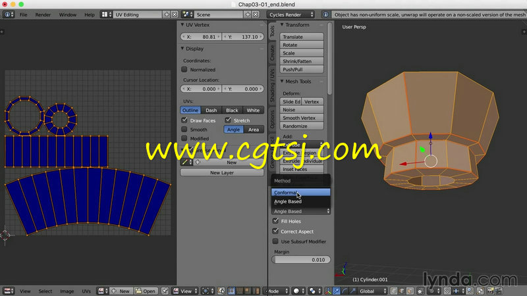Image resolution: width=527 pixels, height=296 pixels.
Task: Open the viewport shading sphere selector
Action: pos(298,291)
